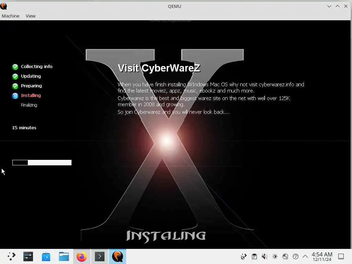
Task: Click the updates notifier tray icon
Action: click(x=296, y=256)
